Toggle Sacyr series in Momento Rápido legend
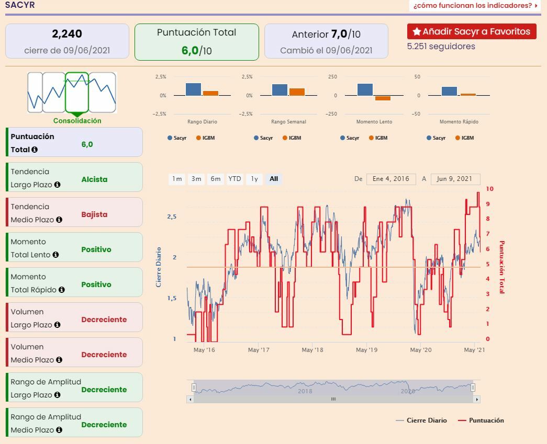Image resolution: width=547 pixels, height=444 pixels. 436,138
